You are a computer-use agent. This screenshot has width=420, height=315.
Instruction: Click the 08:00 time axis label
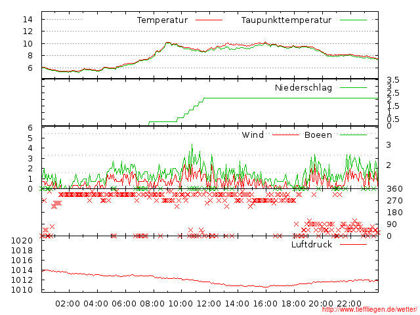click(152, 304)
